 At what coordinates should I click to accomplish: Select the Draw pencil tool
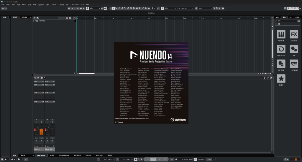click(119, 8)
